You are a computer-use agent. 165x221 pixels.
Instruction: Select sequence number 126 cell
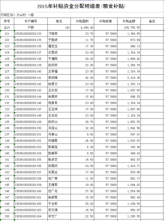pos(7,65)
